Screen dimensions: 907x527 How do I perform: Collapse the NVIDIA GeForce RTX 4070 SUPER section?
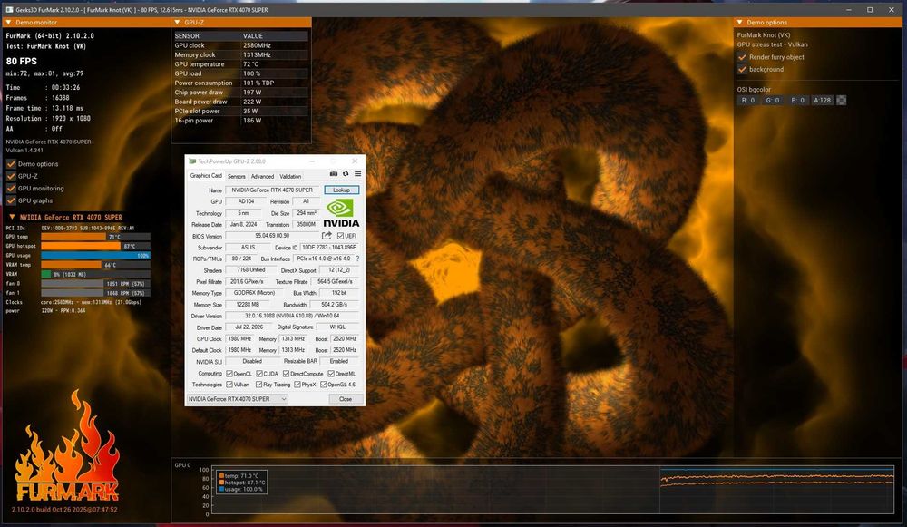tap(12, 217)
